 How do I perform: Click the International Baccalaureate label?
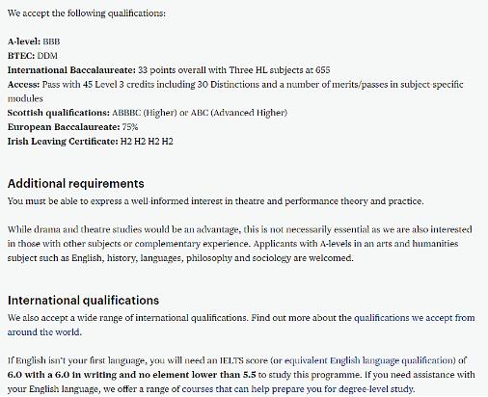click(x=71, y=70)
